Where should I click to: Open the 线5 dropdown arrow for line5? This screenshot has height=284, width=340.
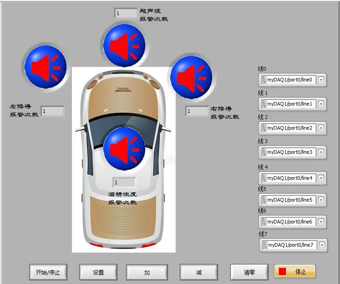321,200
